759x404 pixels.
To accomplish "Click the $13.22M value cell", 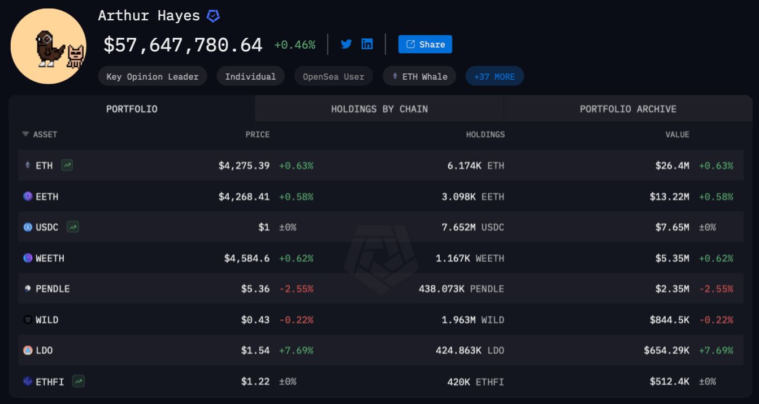I will [x=670, y=197].
